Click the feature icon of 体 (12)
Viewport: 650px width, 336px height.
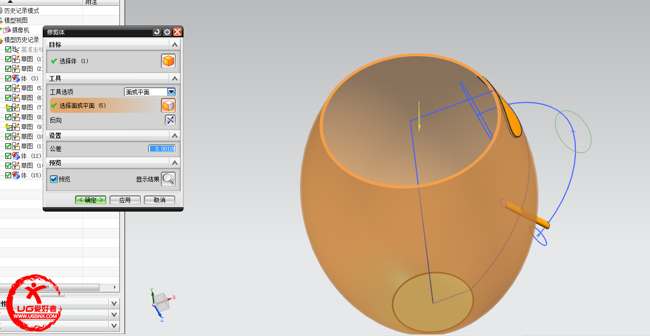pos(16,156)
